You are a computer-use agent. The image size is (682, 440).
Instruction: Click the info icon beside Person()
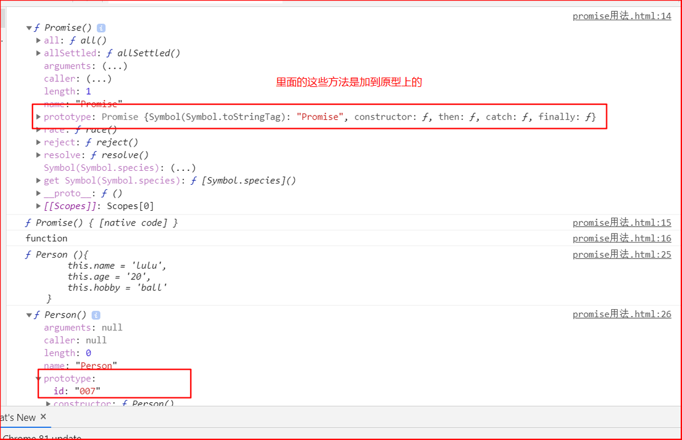[x=96, y=315]
